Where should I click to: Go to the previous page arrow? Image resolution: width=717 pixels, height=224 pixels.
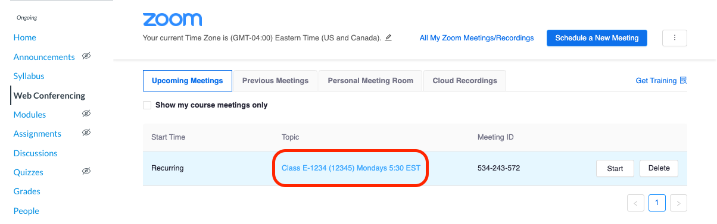pyautogui.click(x=635, y=203)
